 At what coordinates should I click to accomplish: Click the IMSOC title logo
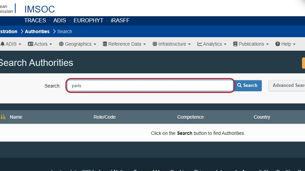tap(40, 9)
